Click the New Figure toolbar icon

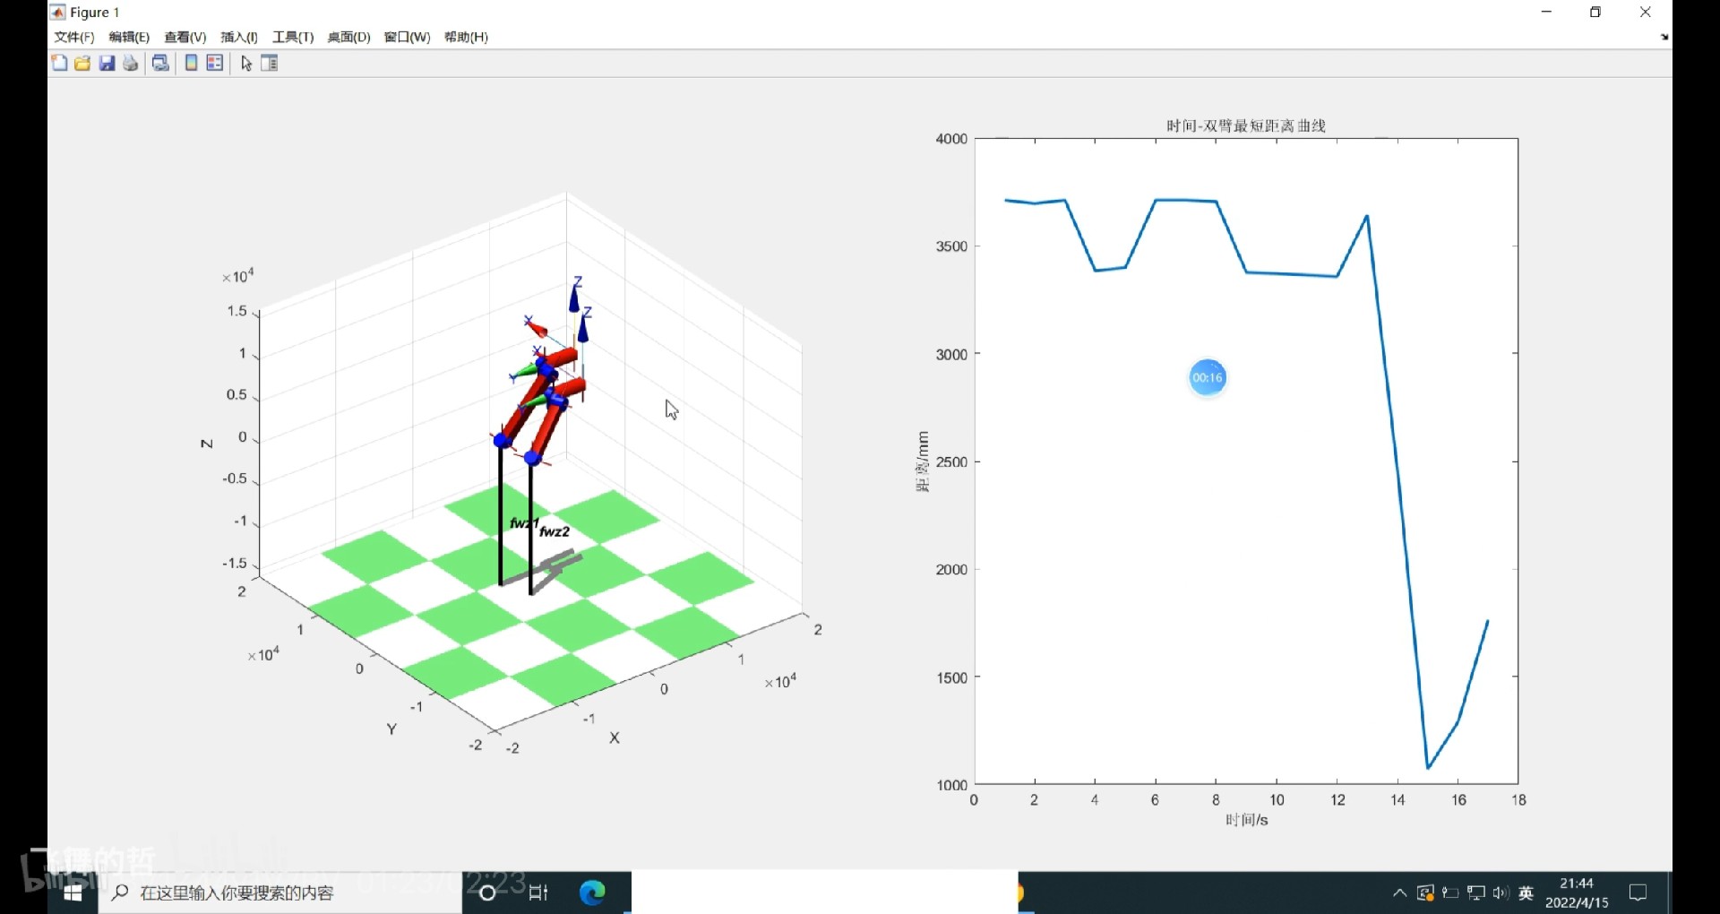(x=59, y=63)
